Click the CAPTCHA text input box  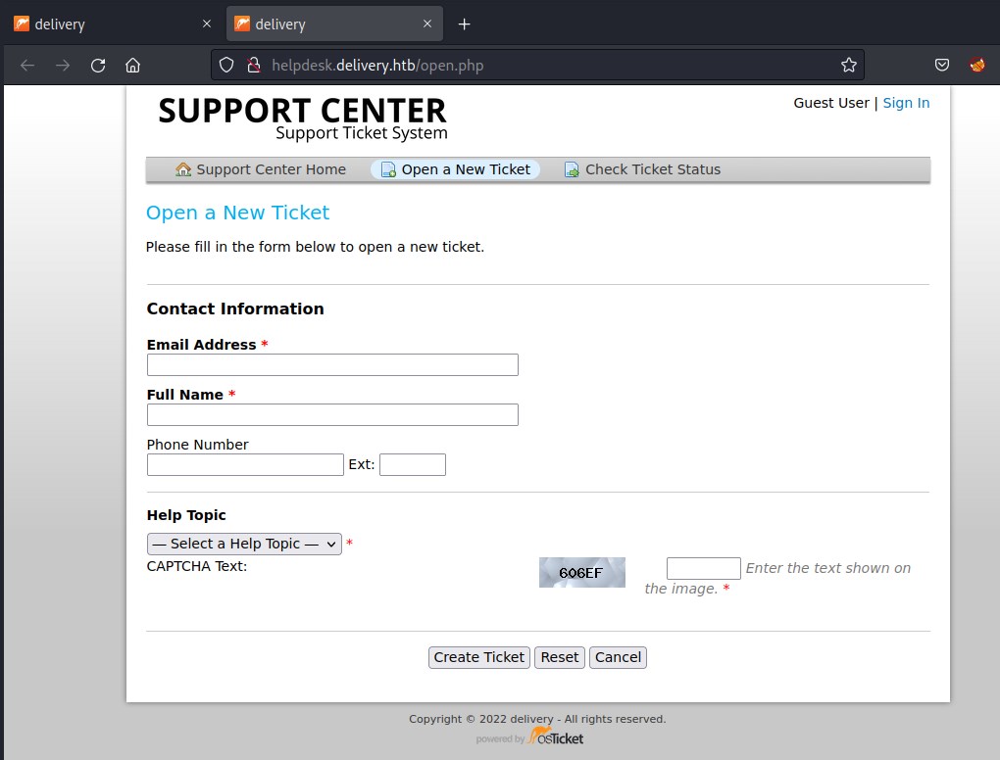[x=703, y=568]
